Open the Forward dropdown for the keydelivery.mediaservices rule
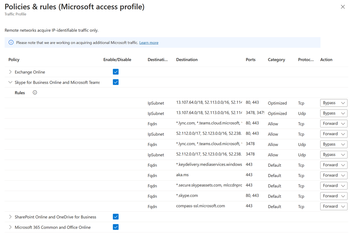Screen dimensions: 350x248 333,165
